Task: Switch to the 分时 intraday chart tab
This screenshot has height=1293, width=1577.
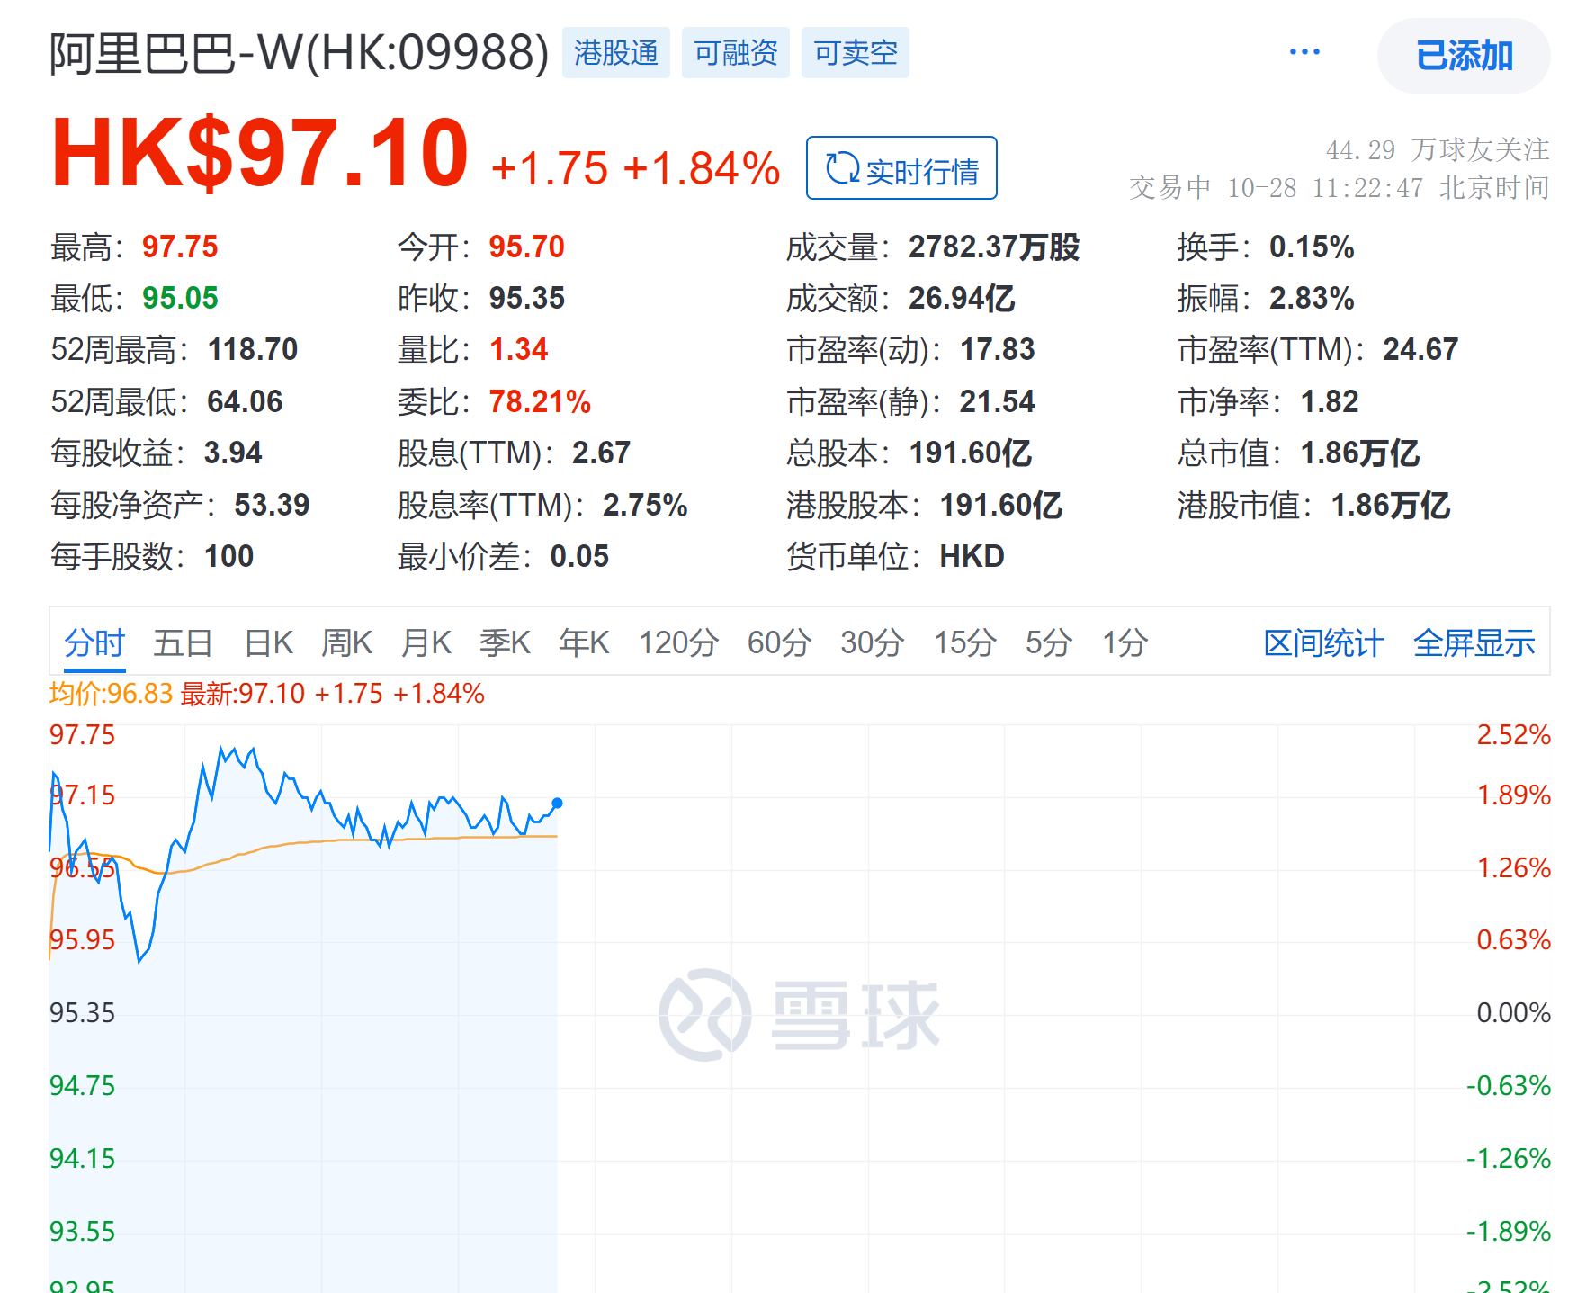Action: pos(93,642)
